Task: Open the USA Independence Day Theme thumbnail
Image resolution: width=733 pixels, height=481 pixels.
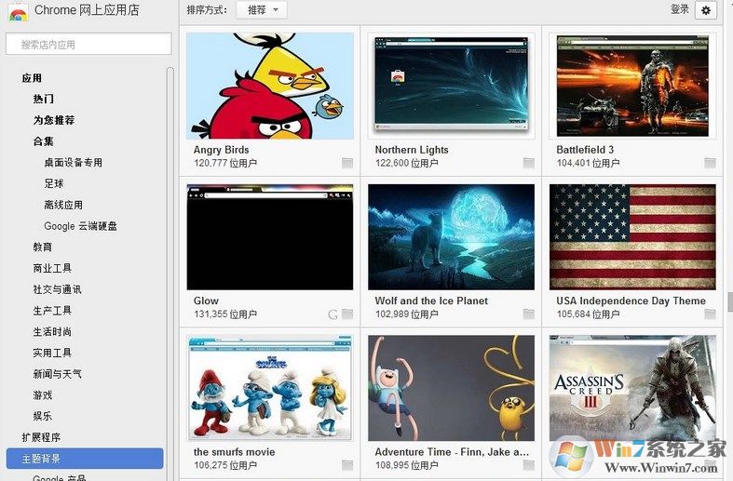Action: 632,237
